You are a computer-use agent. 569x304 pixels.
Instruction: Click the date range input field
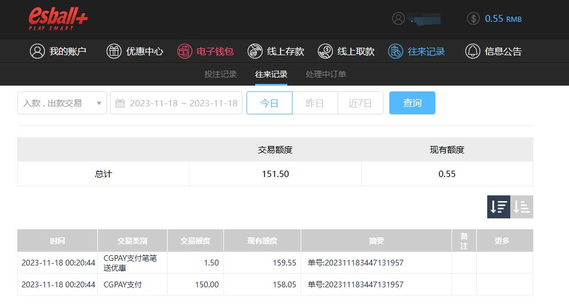[x=176, y=103]
